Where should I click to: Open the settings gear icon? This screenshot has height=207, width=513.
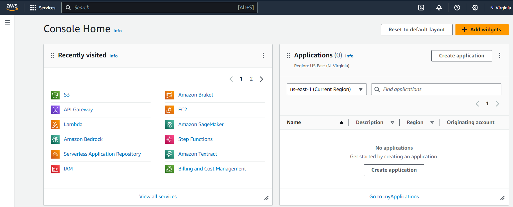(475, 8)
